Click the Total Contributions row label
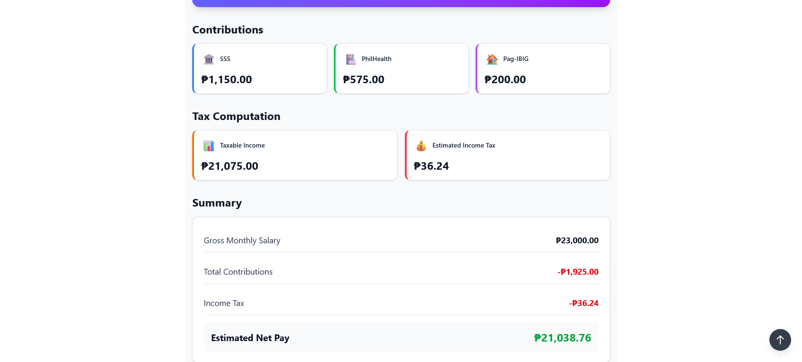The width and height of the screenshot is (802, 362). click(x=238, y=272)
